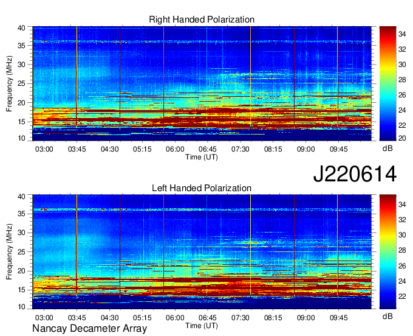Screen dimensions: 413x336
Task: Click Time (UT) axis label of Right Handed plot
Action: (x=202, y=157)
